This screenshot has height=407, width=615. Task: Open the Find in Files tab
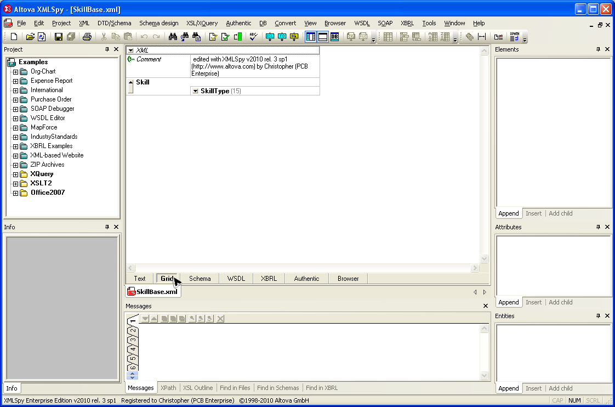coord(235,388)
